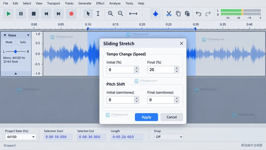
Task: Activate the blue waveform multi-tool
Action: [155, 14]
